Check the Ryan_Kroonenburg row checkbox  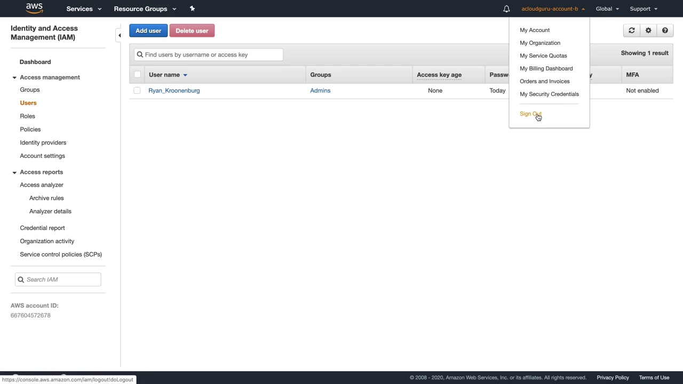(x=137, y=91)
